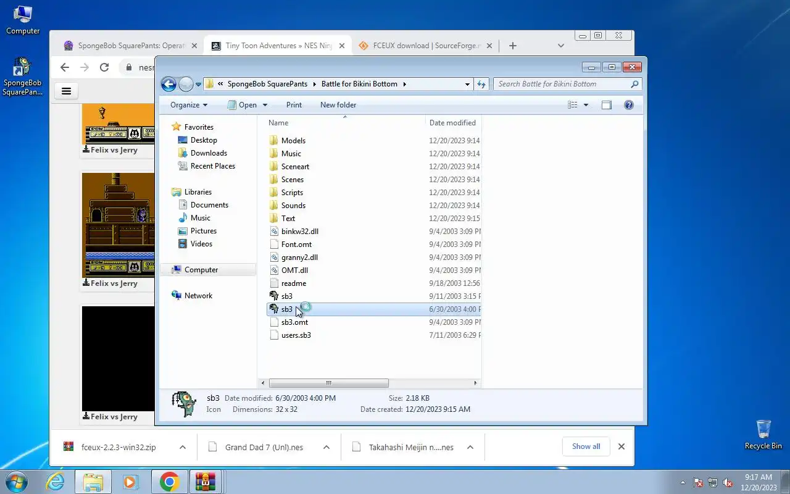Viewport: 790px width, 494px height.
Task: Expand options for fceux-2.2.3-win32.zip download
Action: 183,447
